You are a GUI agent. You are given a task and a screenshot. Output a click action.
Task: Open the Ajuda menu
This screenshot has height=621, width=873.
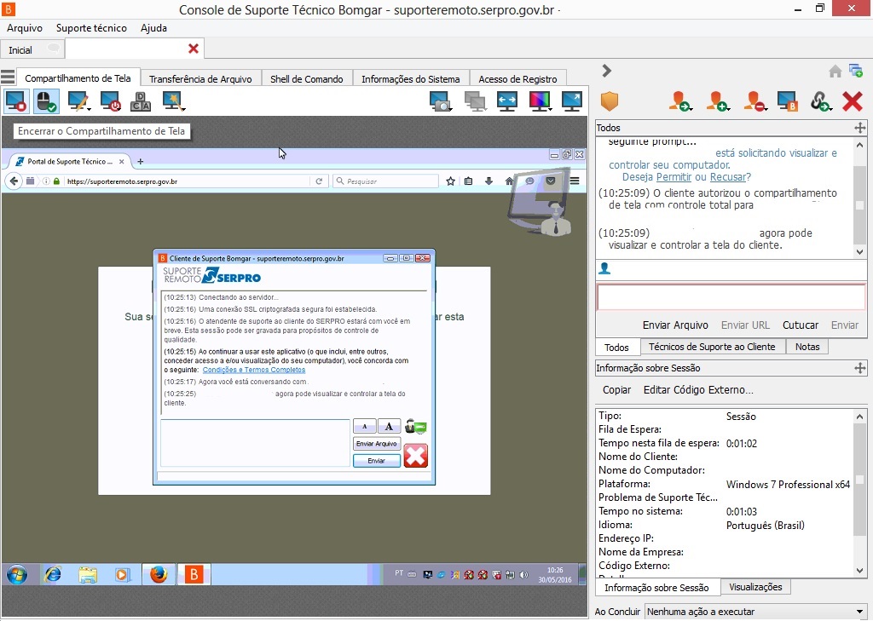pyautogui.click(x=153, y=28)
